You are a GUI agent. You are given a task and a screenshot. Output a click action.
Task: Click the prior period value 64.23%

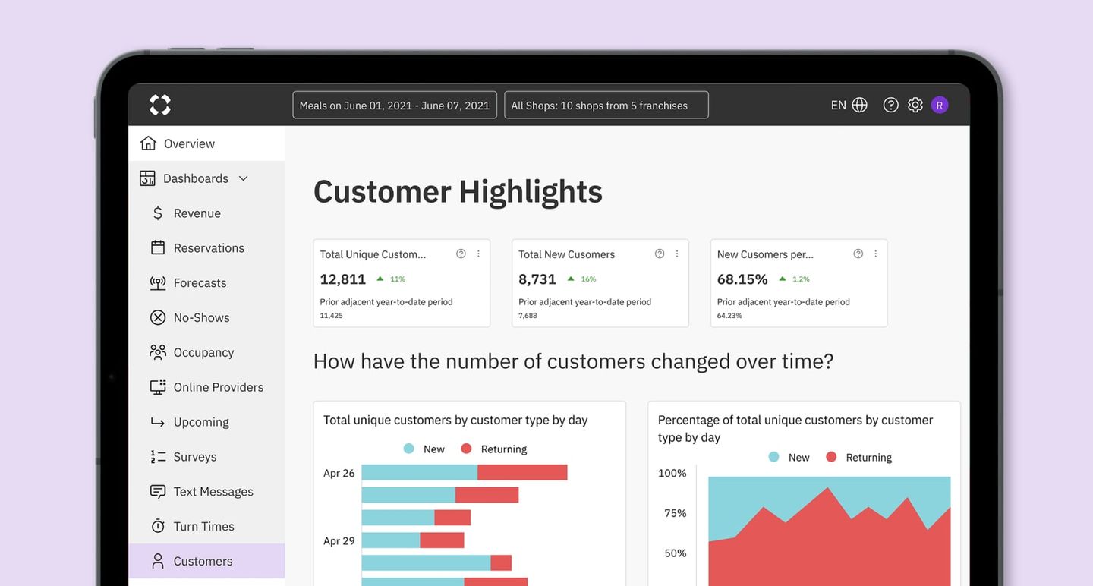pyautogui.click(x=729, y=315)
